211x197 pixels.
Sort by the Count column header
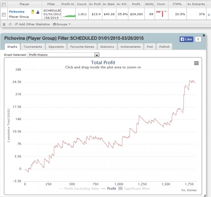tap(82, 4)
